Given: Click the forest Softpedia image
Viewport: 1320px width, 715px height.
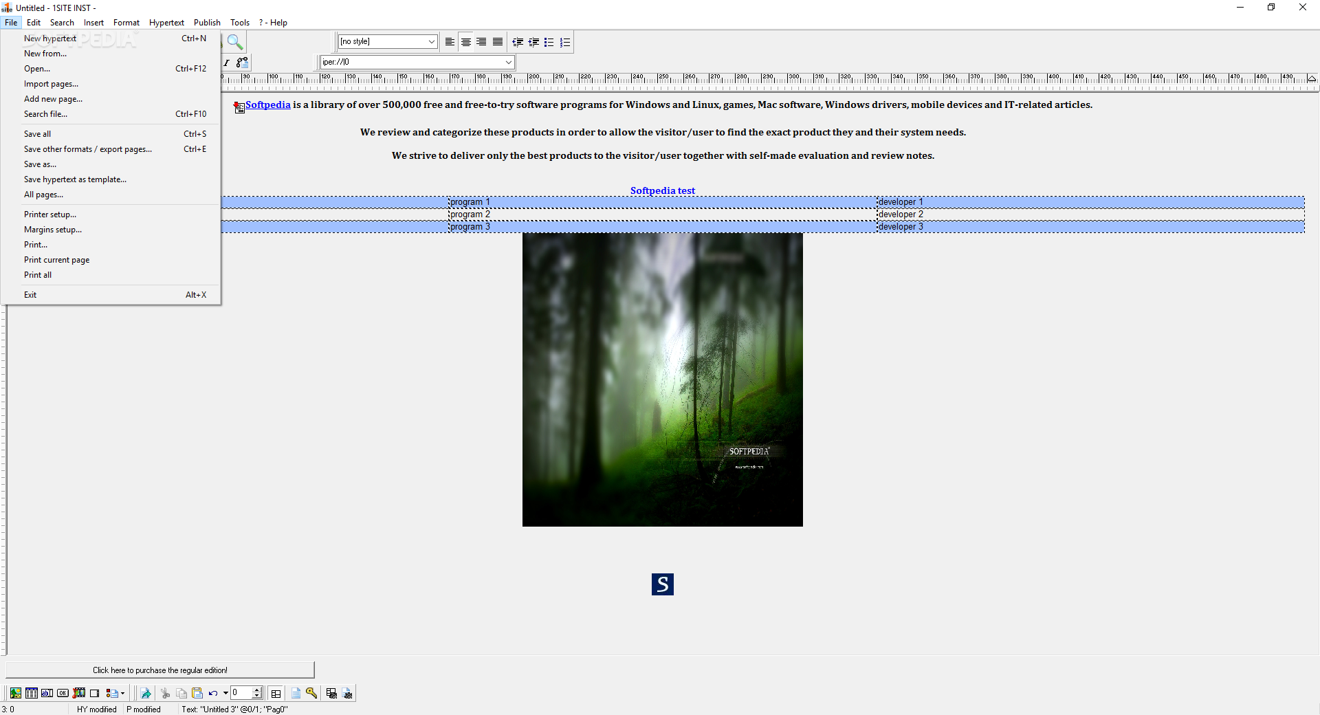Looking at the screenshot, I should click(663, 379).
